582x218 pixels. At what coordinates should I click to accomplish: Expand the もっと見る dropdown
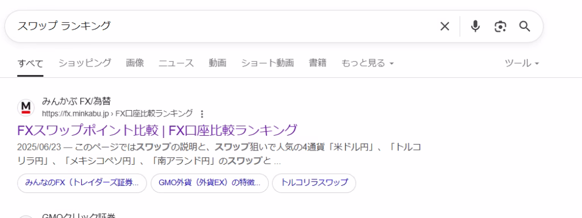[x=368, y=64]
